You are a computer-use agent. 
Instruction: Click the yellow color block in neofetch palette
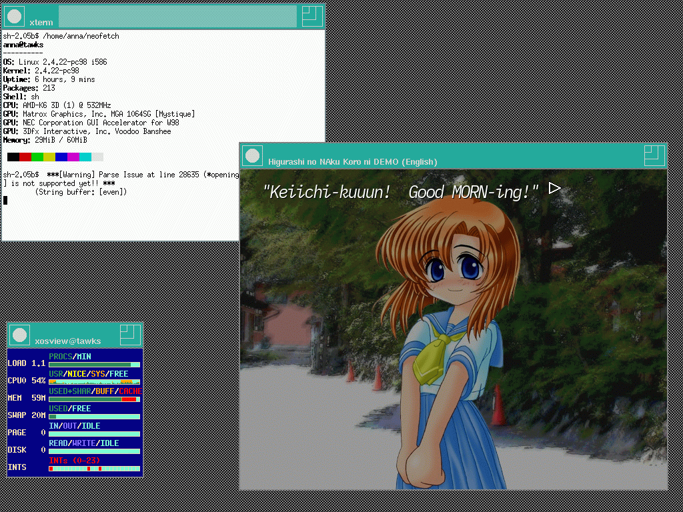[49, 157]
